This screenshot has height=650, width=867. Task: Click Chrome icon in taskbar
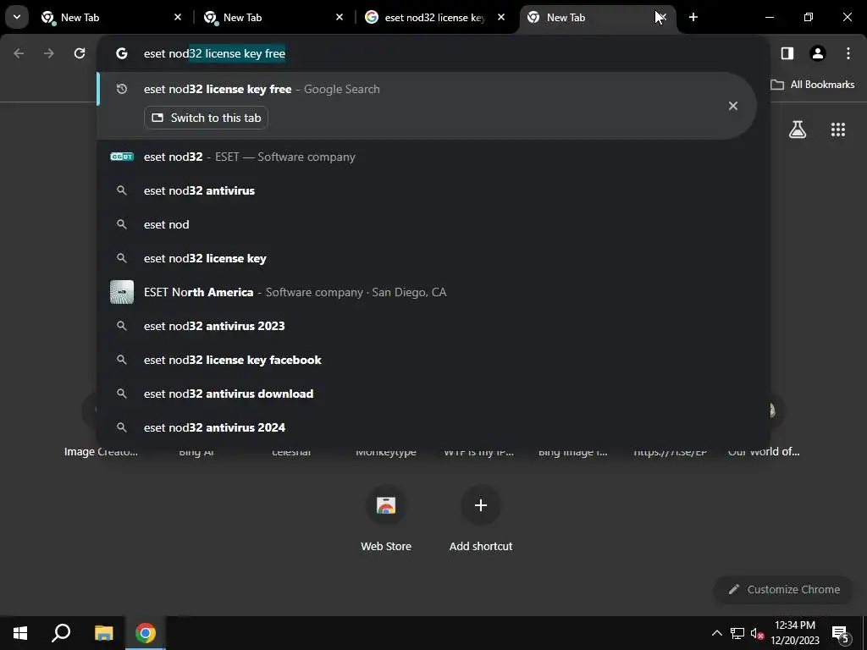(x=146, y=633)
